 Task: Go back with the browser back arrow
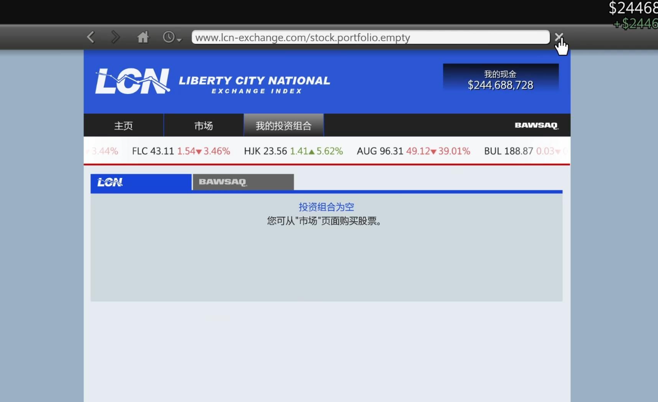[x=91, y=37]
